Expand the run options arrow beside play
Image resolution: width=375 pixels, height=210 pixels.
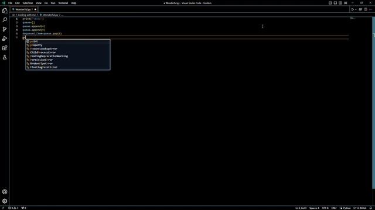tap(356, 9)
